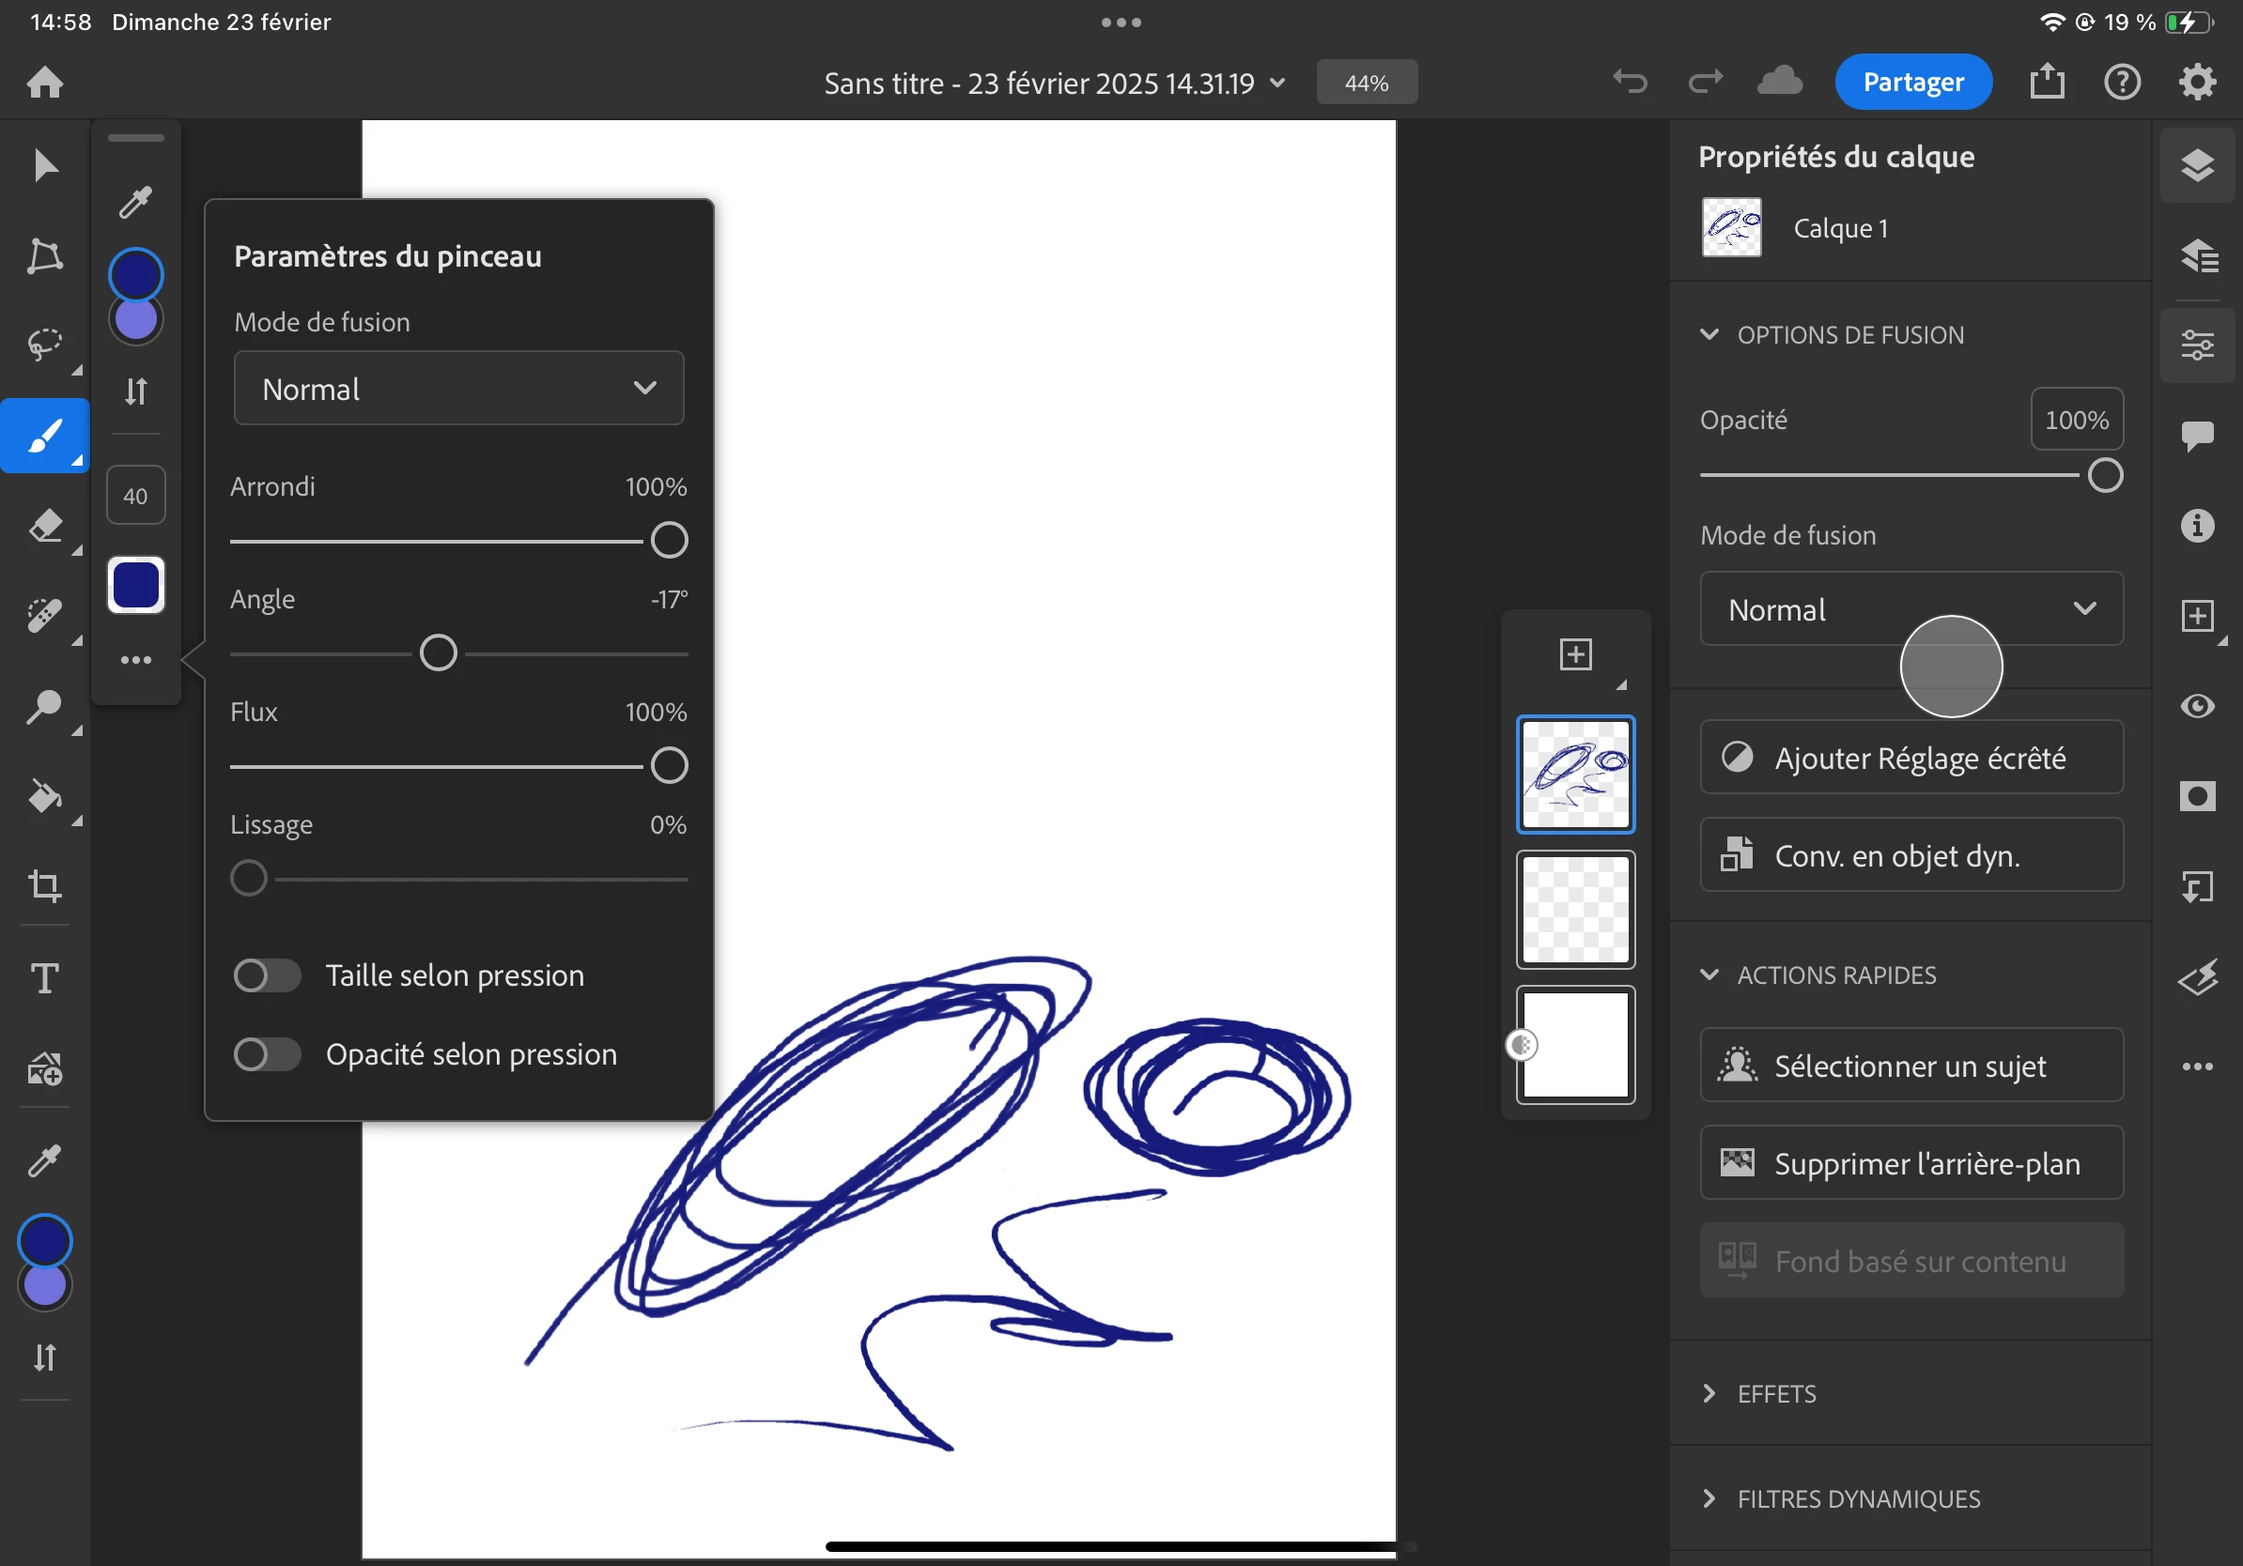Select the Type text tool
The height and width of the screenshot is (1566, 2243).
click(x=45, y=977)
